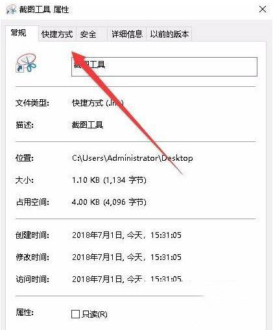
Task: Click the 4.00 KB size on disk value
Action: [x=109, y=202]
